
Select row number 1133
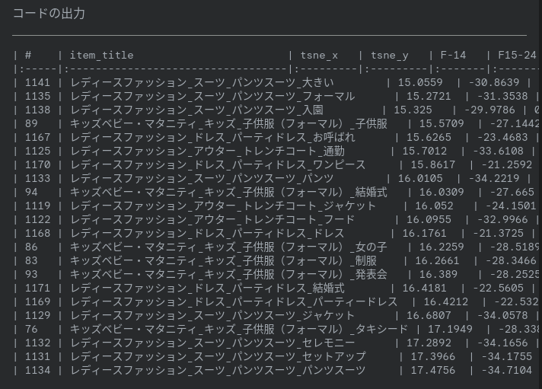pos(37,178)
